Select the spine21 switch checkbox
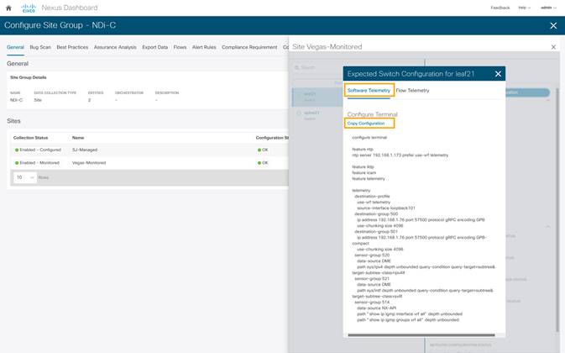This screenshot has height=353, width=565. coord(299,113)
